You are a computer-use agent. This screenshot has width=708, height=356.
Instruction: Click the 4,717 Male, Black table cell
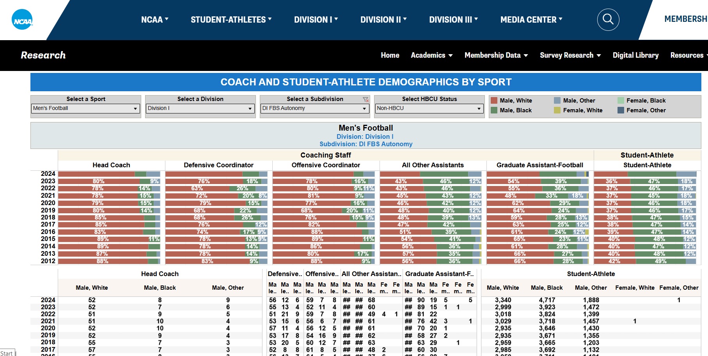(547, 300)
